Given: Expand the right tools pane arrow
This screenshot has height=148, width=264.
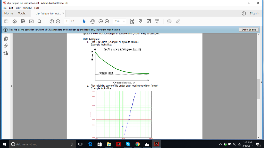Looking at the screenshot, I should [x=261, y=82].
